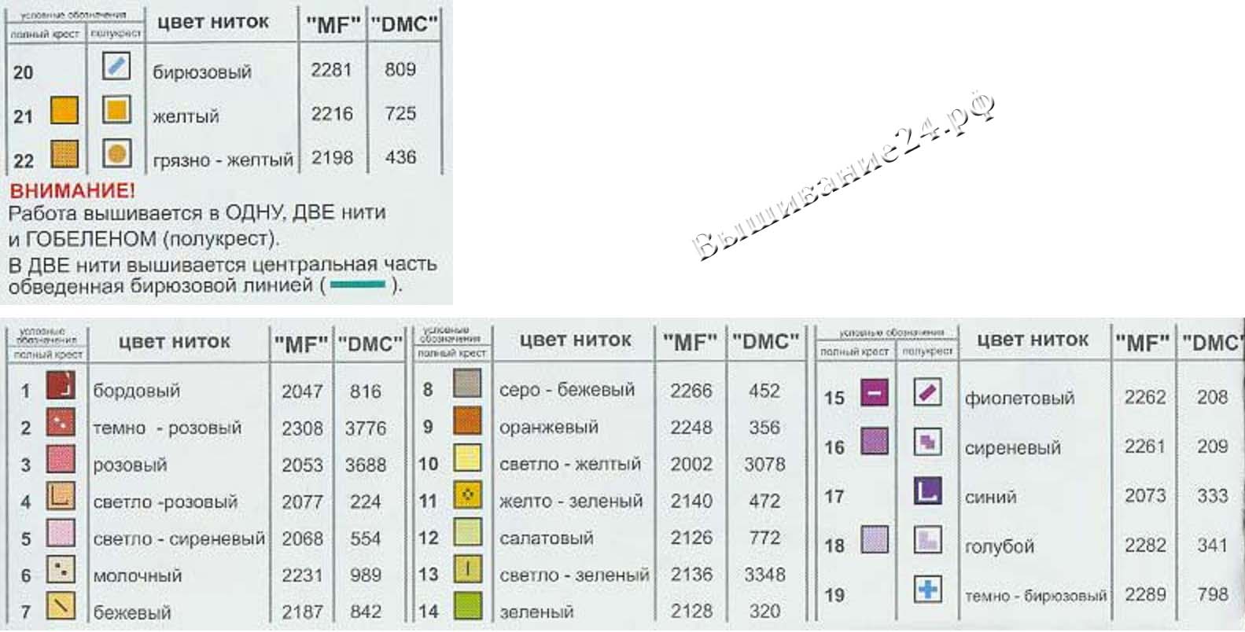Click the turquoise line sample in the note
The width and height of the screenshot is (1245, 632).
tap(358, 285)
